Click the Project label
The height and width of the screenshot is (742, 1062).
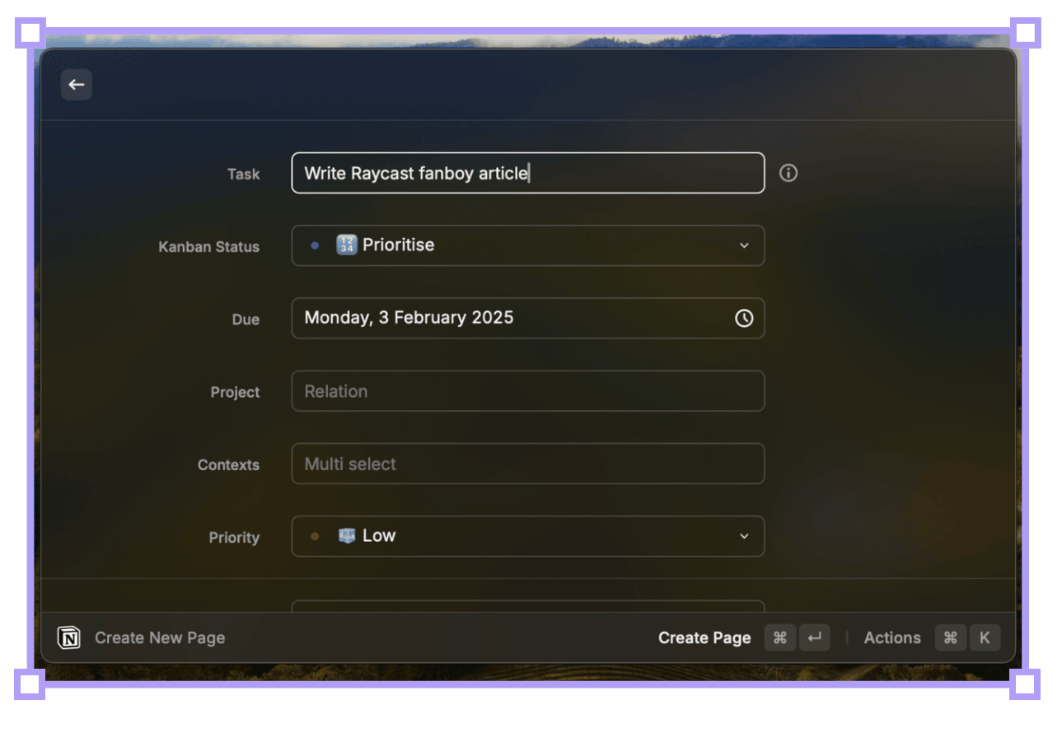[x=235, y=392]
